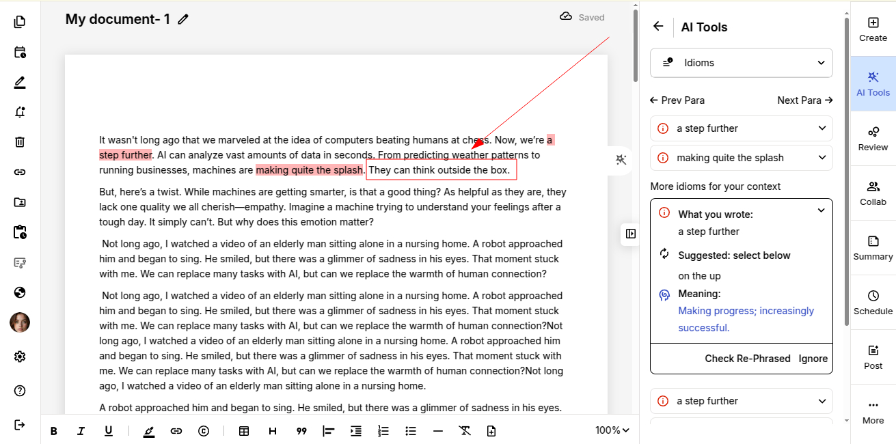Screen dimensions: 896x444
Task: Click the blockquote icon in the toolbar
Action: tap(301, 431)
